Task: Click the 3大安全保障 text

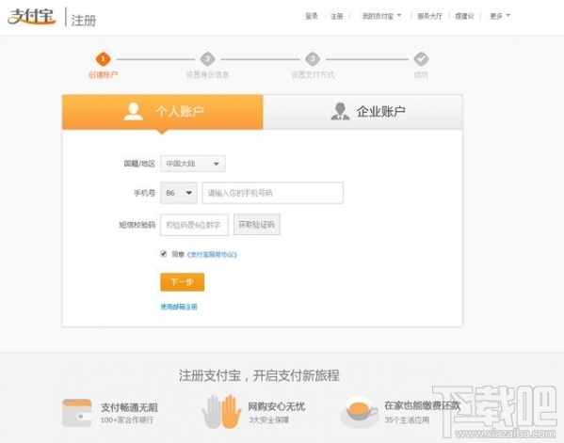Action: click(268, 419)
